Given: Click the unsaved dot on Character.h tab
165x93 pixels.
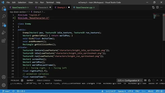Looking at the screenshot, I should 50,7.
